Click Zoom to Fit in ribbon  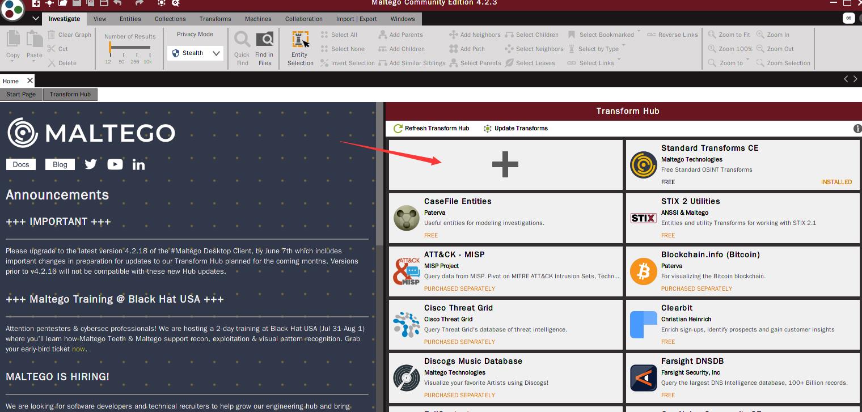click(x=729, y=35)
